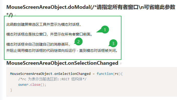Click the equals sign in the code assignment
The image size is (177, 100).
click(93, 74)
